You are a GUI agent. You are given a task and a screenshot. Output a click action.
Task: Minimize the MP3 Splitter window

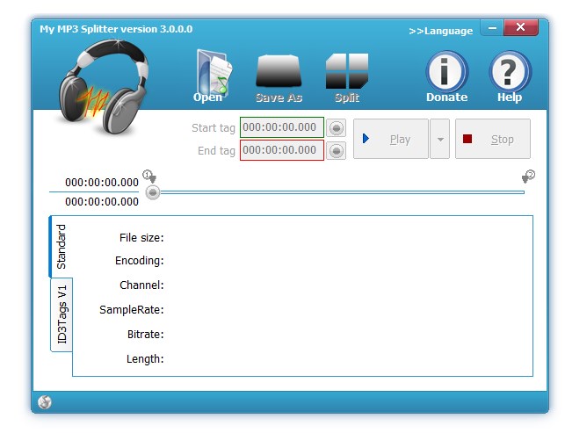point(492,27)
